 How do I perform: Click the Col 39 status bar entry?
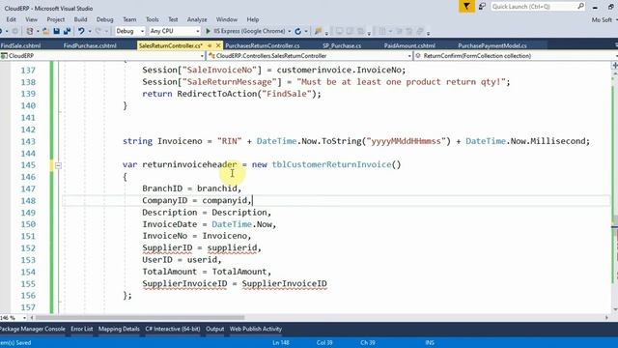click(x=324, y=343)
